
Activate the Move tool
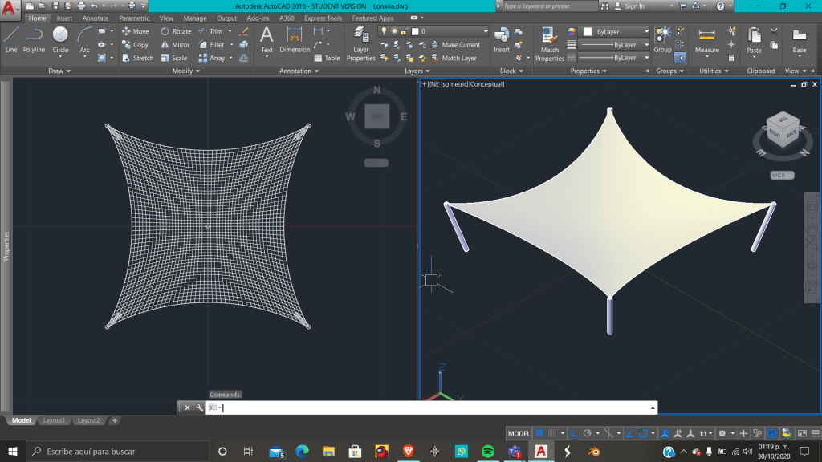(135, 32)
